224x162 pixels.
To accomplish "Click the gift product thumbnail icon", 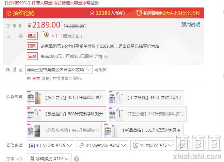I will tap(46, 35).
